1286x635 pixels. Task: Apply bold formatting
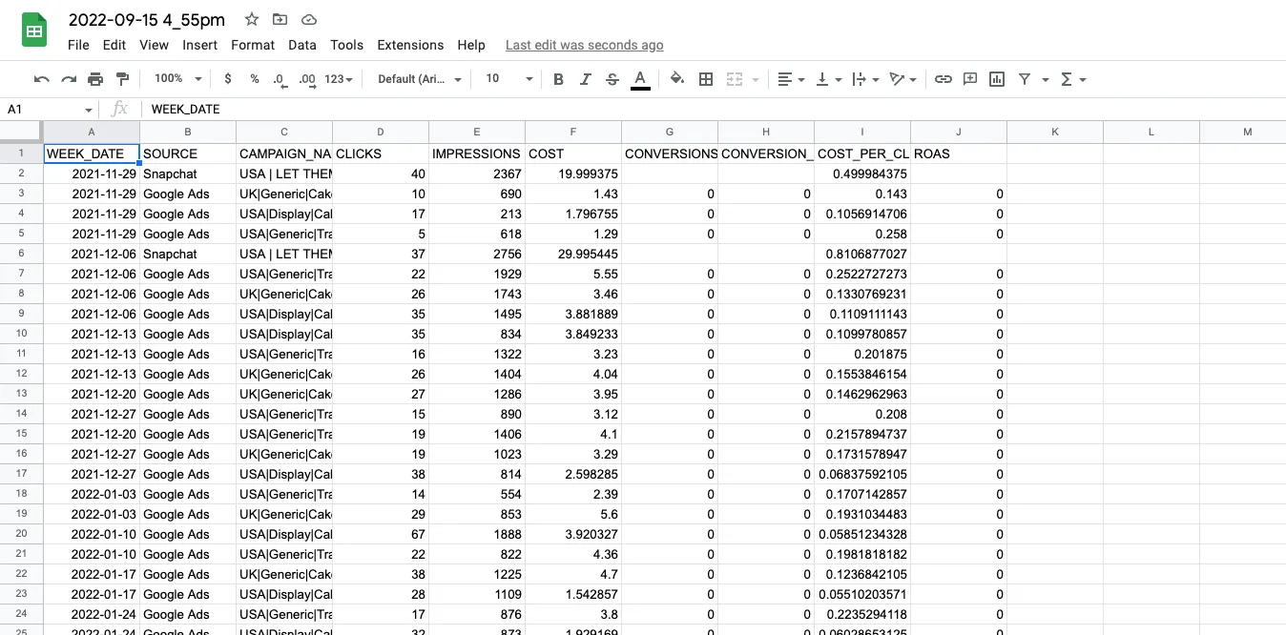558,79
